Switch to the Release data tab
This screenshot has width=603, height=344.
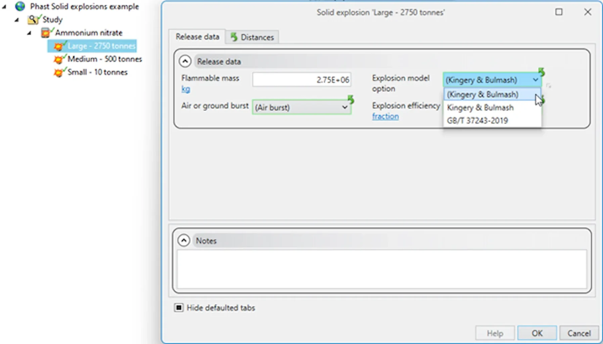[197, 37]
